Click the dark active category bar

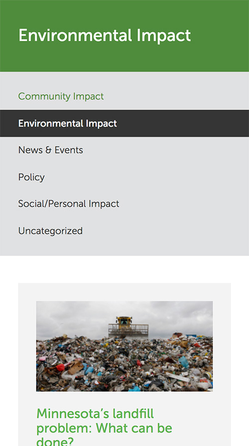click(x=124, y=124)
